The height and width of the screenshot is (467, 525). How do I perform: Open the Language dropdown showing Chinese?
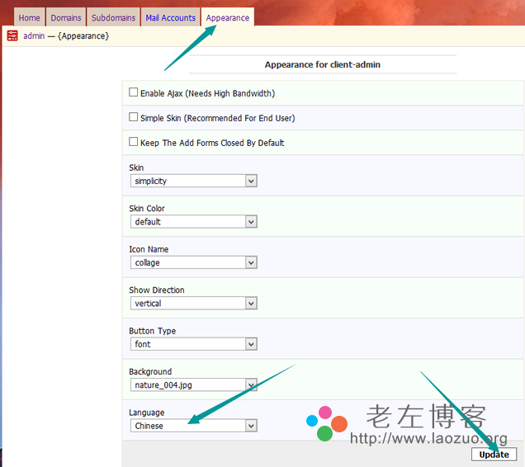(x=194, y=426)
